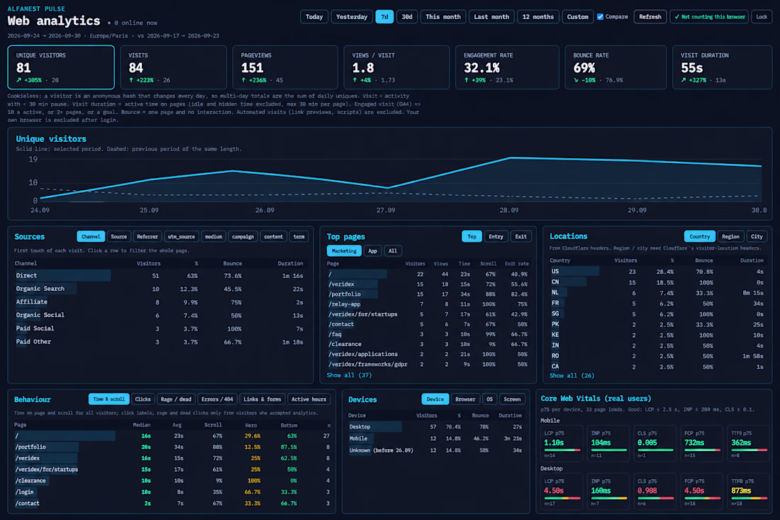The image size is (780, 520).
Task: Switch the range to Yesterday
Action: coord(352,17)
